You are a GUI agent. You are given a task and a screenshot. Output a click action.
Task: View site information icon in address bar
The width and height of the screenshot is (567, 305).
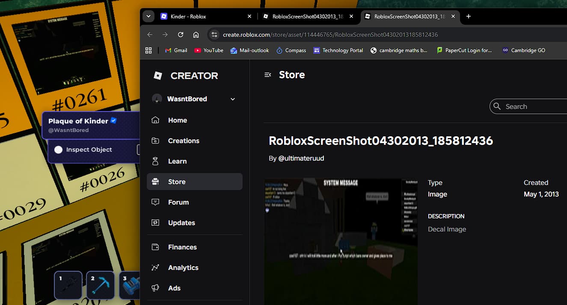coord(215,35)
